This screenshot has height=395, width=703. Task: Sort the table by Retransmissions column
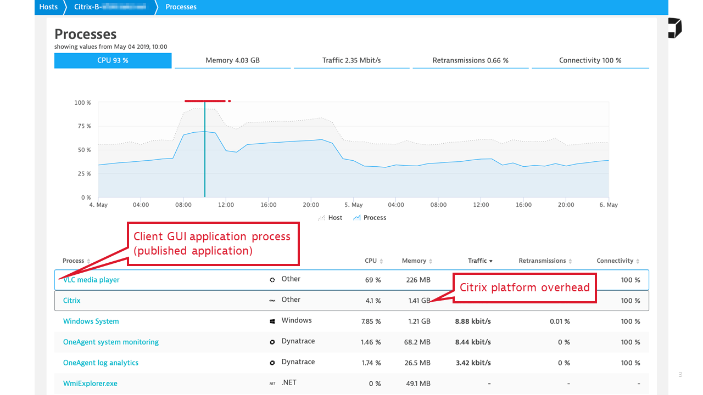[x=545, y=261]
